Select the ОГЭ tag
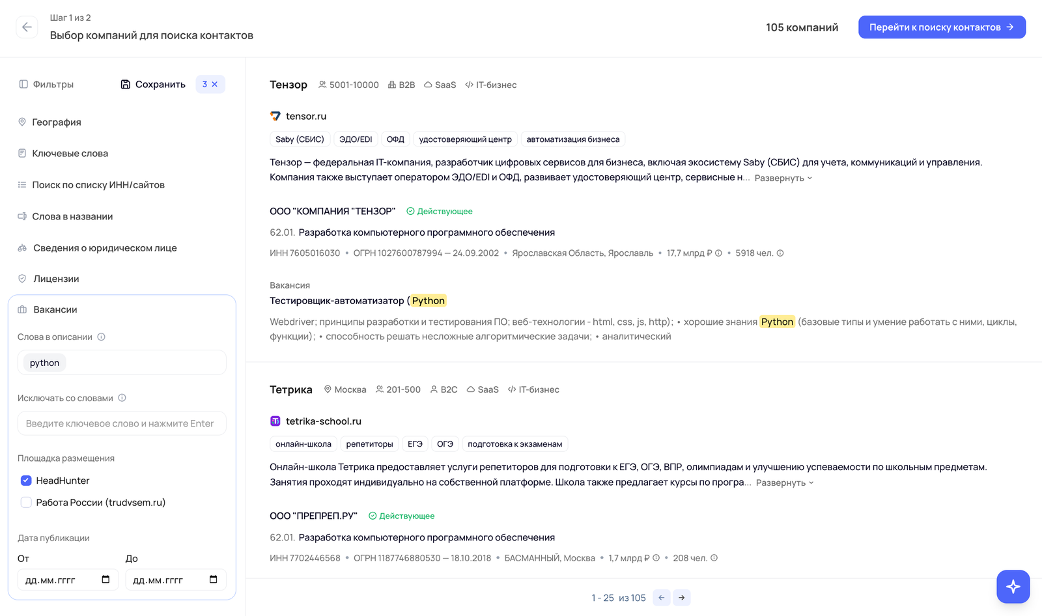This screenshot has width=1042, height=616. point(445,444)
